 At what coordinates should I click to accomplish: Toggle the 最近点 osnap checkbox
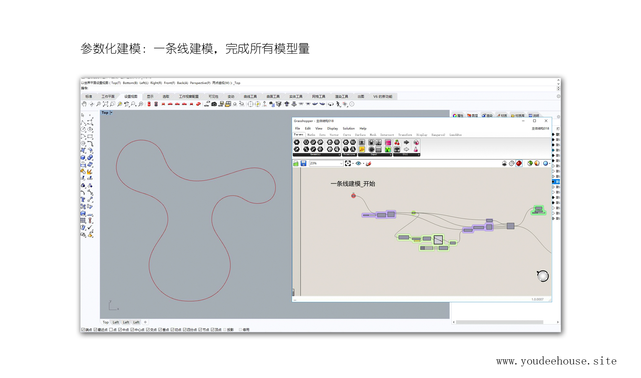pyautogui.click(x=95, y=330)
